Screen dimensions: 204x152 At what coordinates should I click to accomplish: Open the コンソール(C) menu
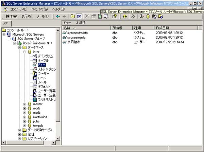click(x=19, y=9)
